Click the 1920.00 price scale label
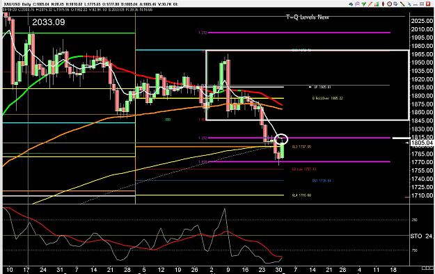Screen dimensions: 435x274 click(422, 79)
